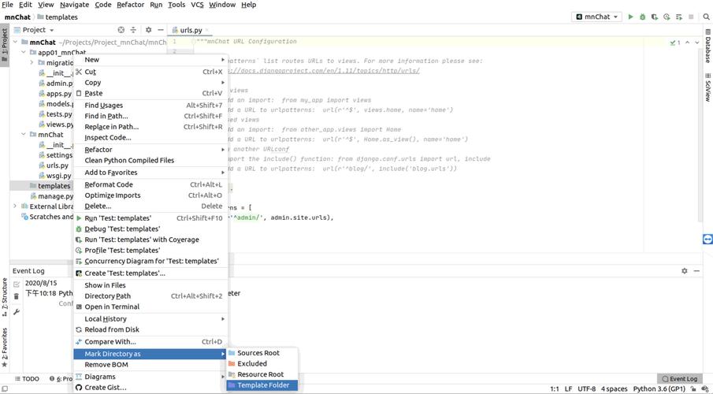Open Structure tool window tab
The width and height of the screenshot is (713, 394).
pyautogui.click(x=5, y=296)
